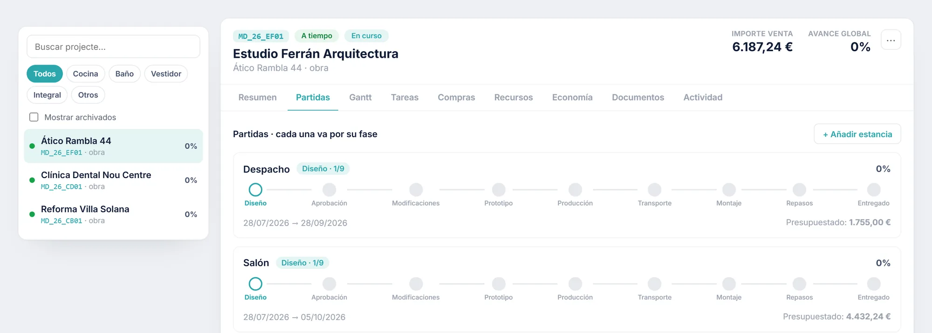Select Despacho Entregado phase circle

coord(874,190)
